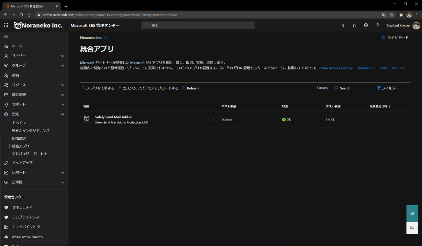The width and height of the screenshot is (422, 246).
Task: Collapse the 設定 navigation section
Action: 34,114
